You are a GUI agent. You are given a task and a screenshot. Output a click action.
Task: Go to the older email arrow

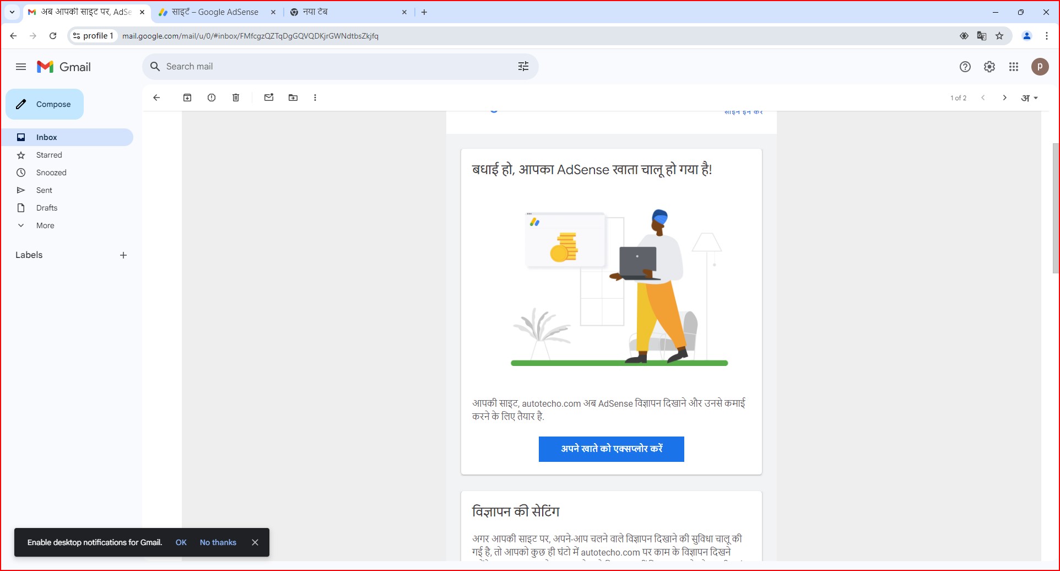[x=1005, y=98]
